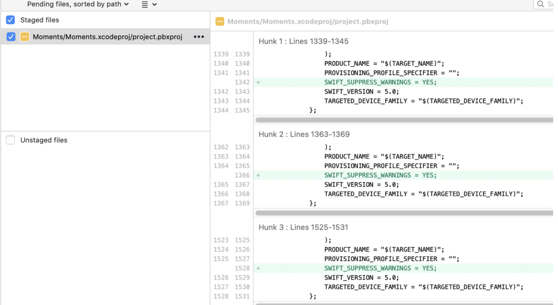Click the SWIFT_VERSION line in Hunk 2
This screenshot has width=558, height=305.
click(x=362, y=185)
